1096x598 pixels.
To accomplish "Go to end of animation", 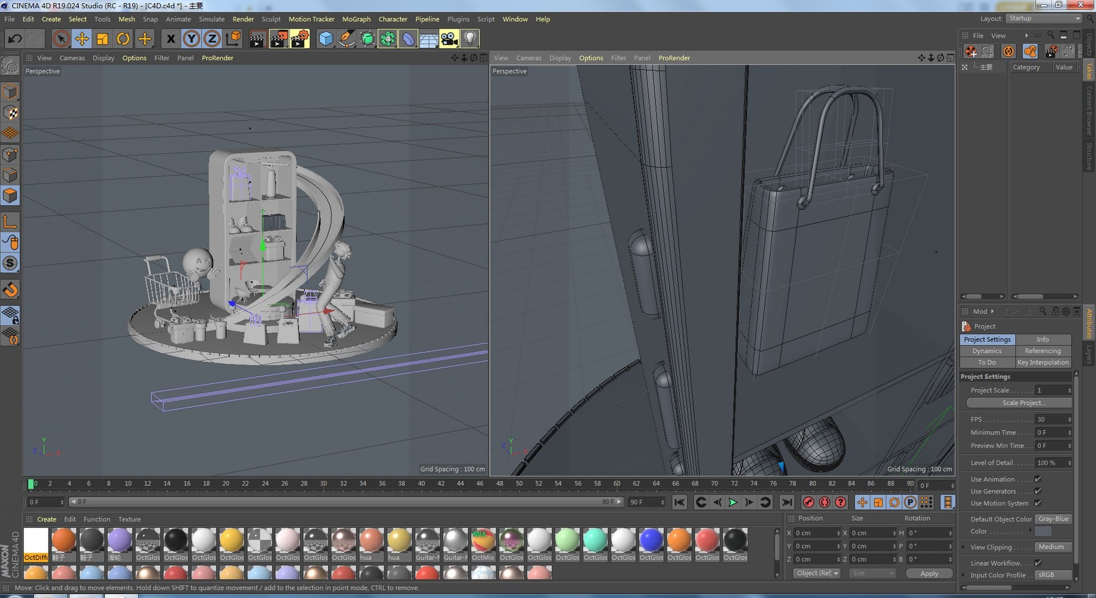I will (x=787, y=502).
